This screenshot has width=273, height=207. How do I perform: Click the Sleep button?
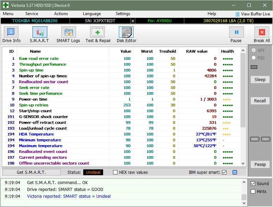(260, 80)
